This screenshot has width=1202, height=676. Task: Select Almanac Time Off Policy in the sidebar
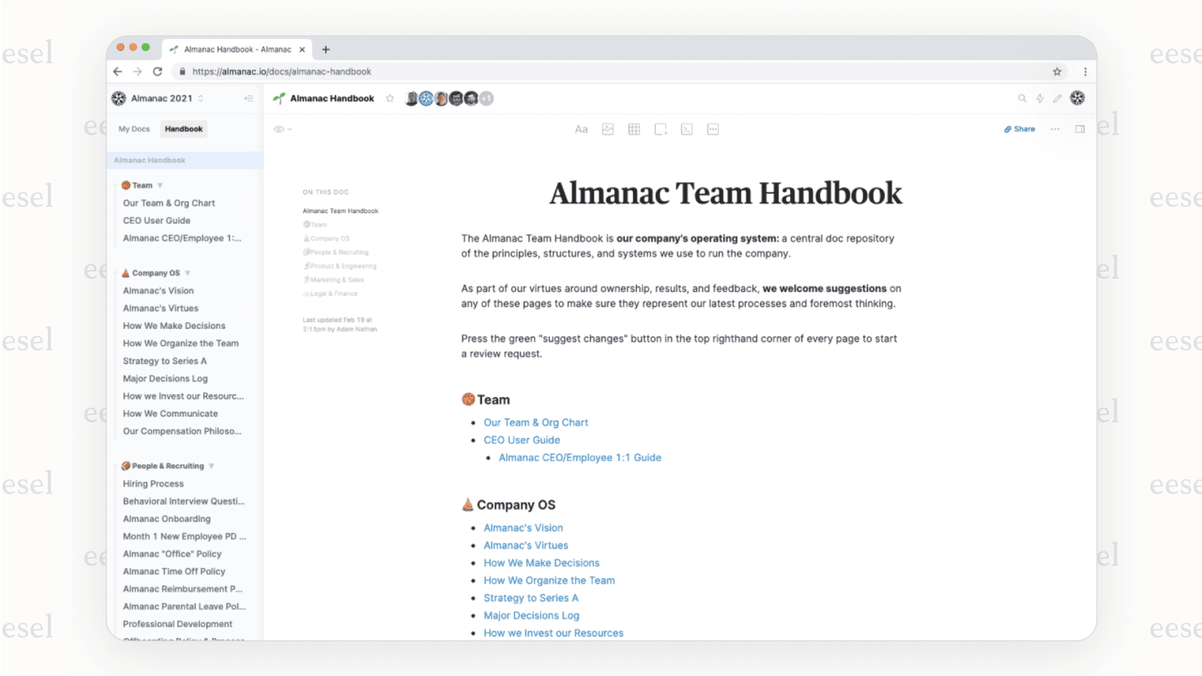point(175,571)
